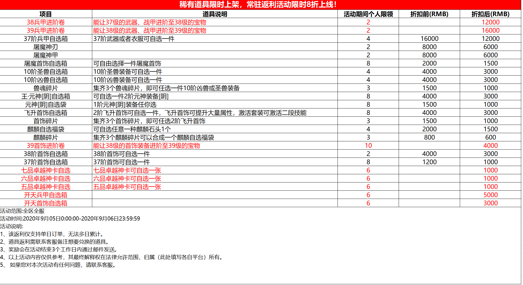Select the 麒麟碎片 item cell
Image resolution: width=523 pixels, height=285 pixels.
pyautogui.click(x=46, y=137)
